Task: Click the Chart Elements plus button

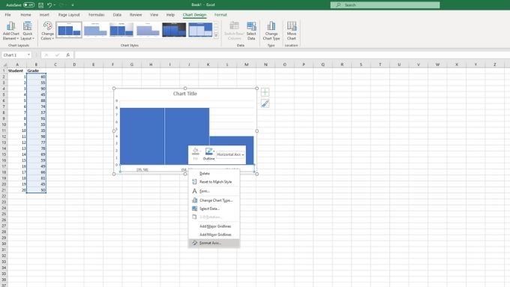Action: click(x=265, y=92)
